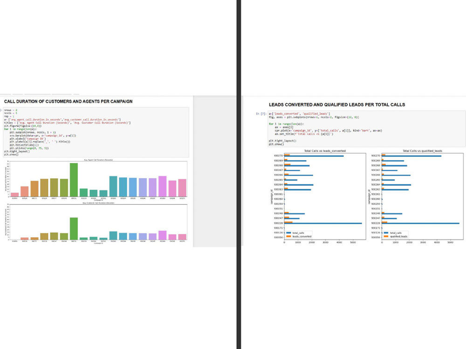Click the '3000' tick in qualified_leads chart
This screenshot has height=349, width=466.
coord(423,243)
